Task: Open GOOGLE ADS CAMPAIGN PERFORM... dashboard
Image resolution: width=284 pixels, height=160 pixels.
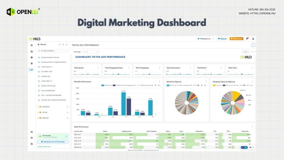Action: (54, 100)
